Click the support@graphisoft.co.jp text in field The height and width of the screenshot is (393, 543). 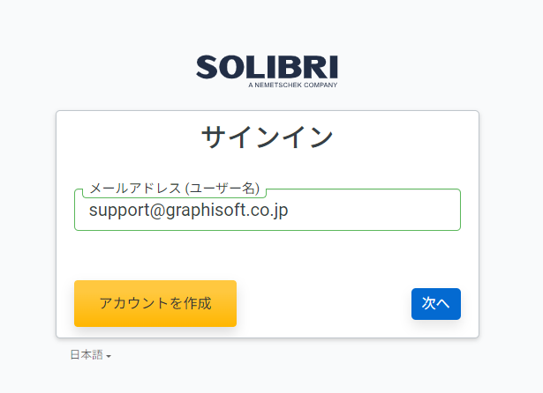click(188, 210)
